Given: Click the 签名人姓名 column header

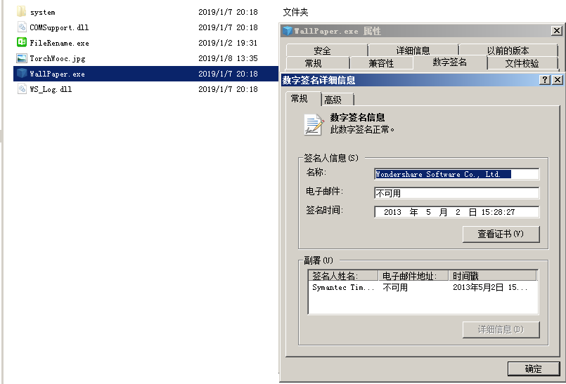Looking at the screenshot, I should click(x=343, y=276).
